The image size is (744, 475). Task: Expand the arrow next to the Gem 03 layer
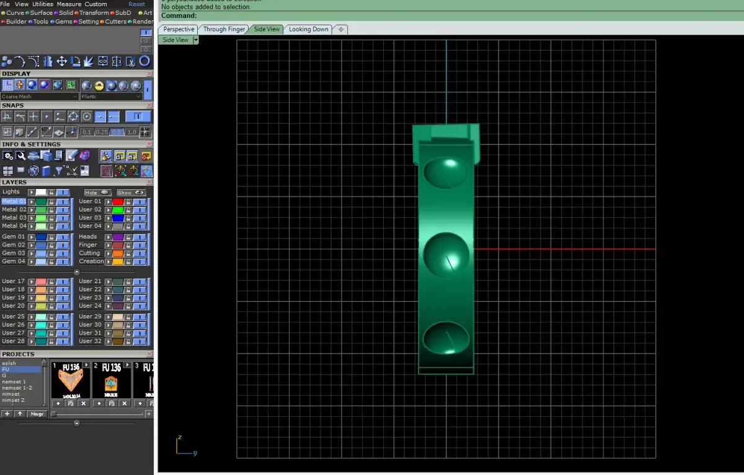click(32, 253)
